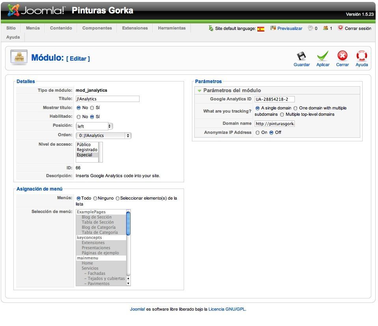Turn Anonymize IP Address Off
378x326 pixels.
271,133
